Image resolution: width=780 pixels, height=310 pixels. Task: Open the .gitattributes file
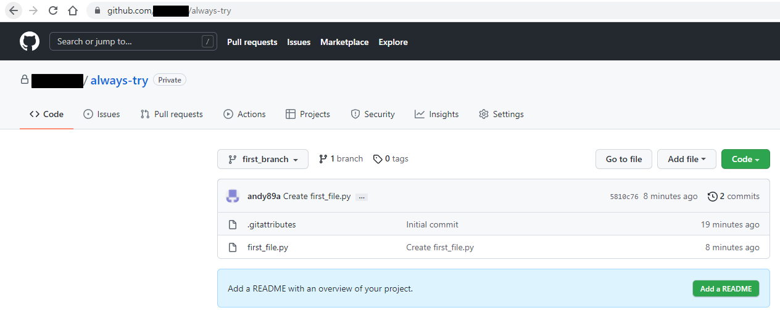(x=272, y=224)
